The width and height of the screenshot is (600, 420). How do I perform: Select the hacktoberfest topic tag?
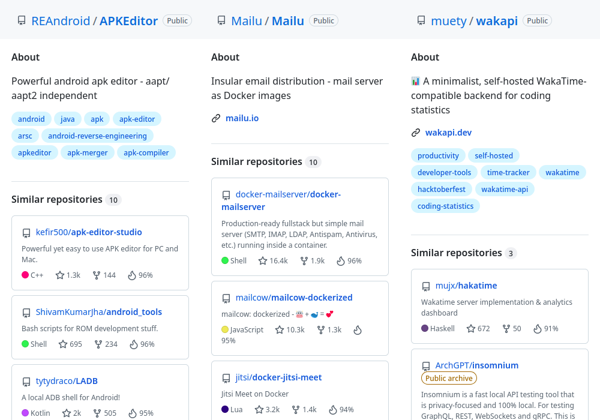pos(441,189)
